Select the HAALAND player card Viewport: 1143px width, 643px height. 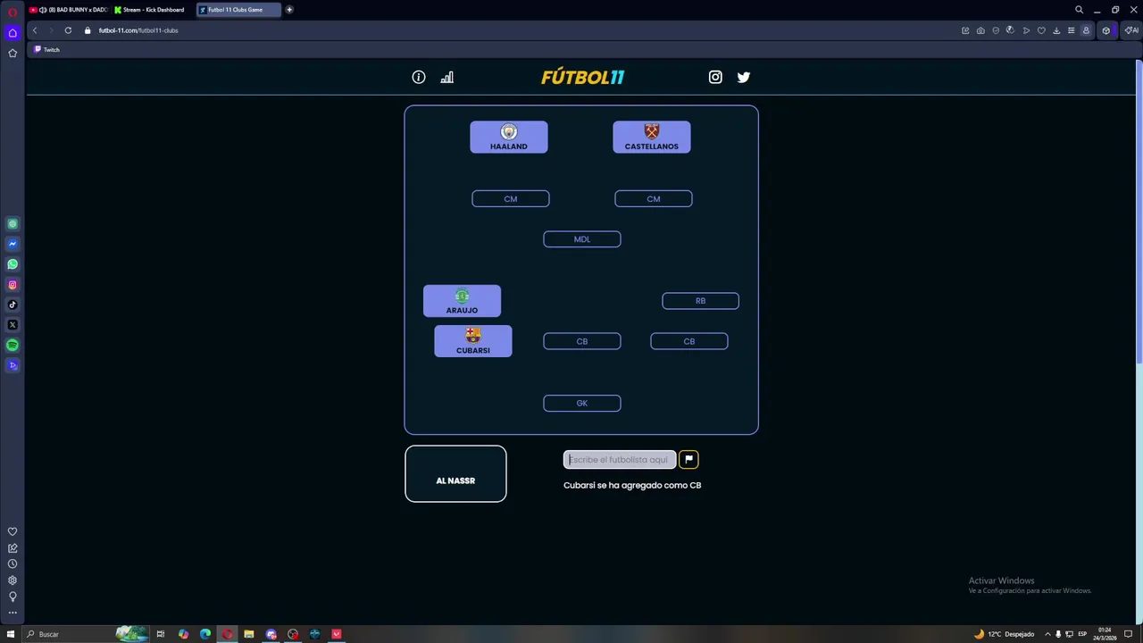tap(509, 138)
